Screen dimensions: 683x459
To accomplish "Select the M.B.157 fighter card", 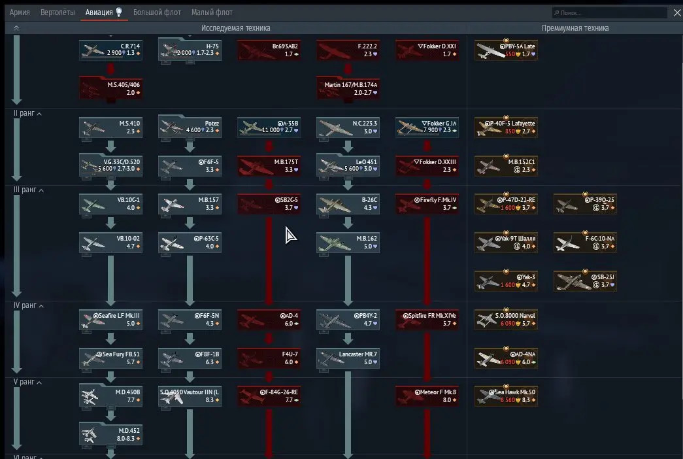I will (x=190, y=203).
